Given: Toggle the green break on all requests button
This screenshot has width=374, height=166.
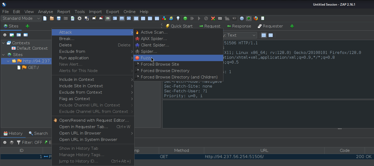Looking at the screenshot, I should (185, 18).
